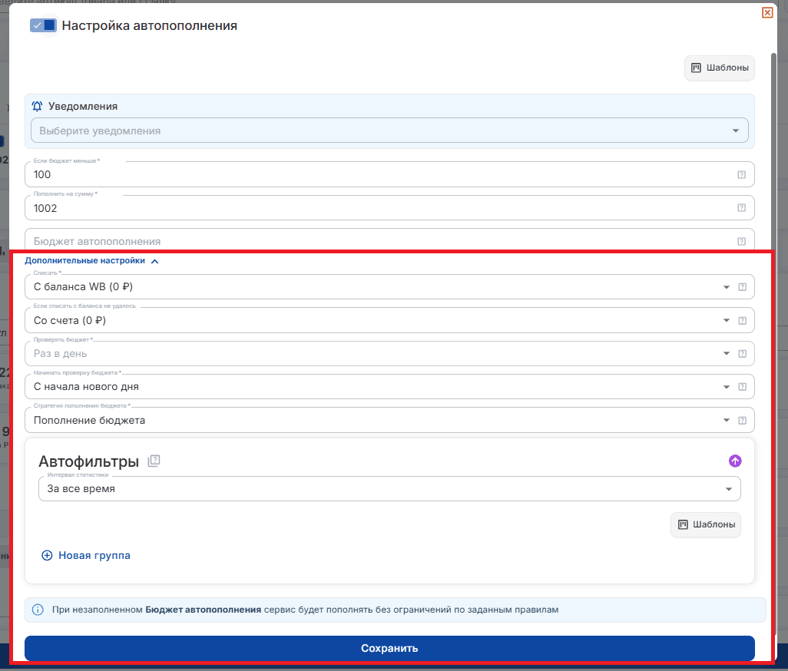Click the top 'Шаблоны' button
The image size is (788, 671).
pyautogui.click(x=720, y=68)
